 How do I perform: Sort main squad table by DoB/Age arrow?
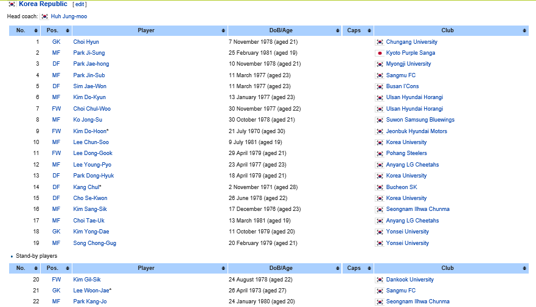(x=338, y=30)
